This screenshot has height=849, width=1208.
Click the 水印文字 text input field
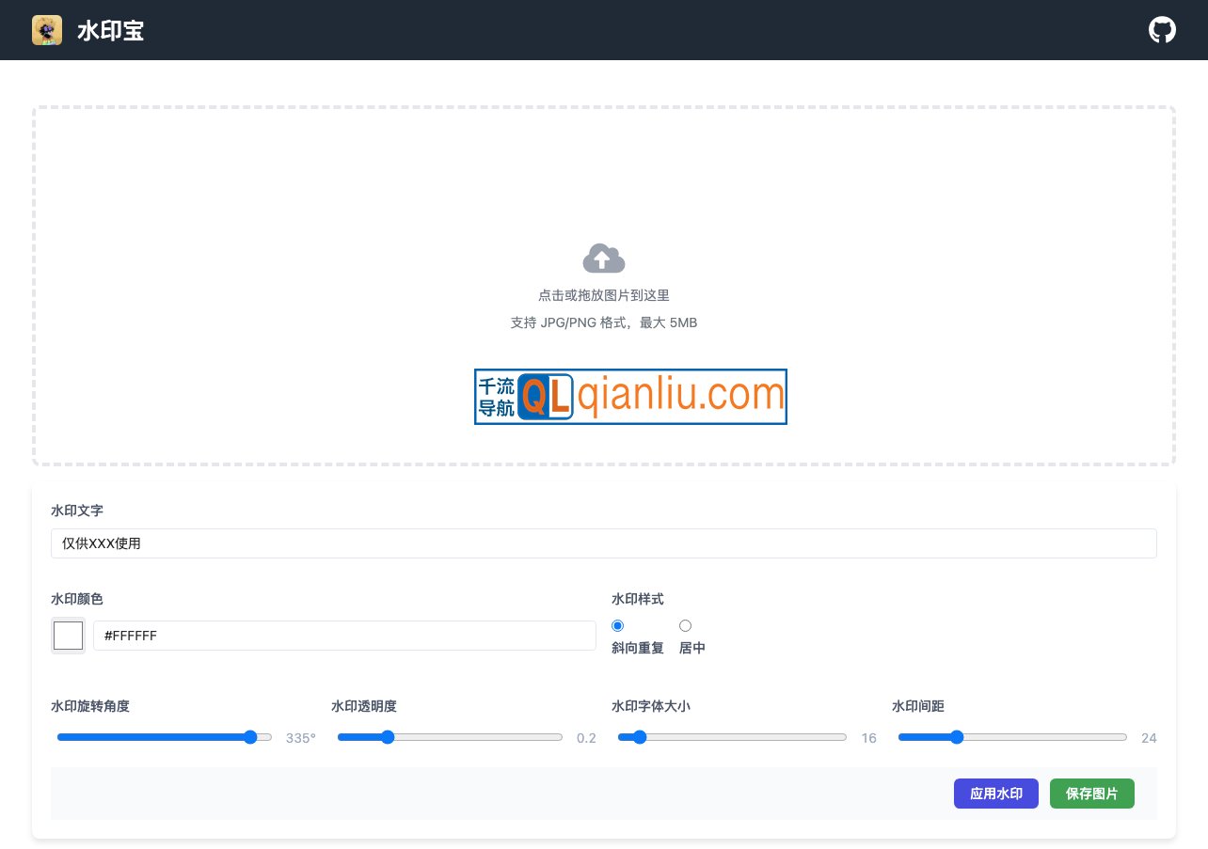(603, 543)
